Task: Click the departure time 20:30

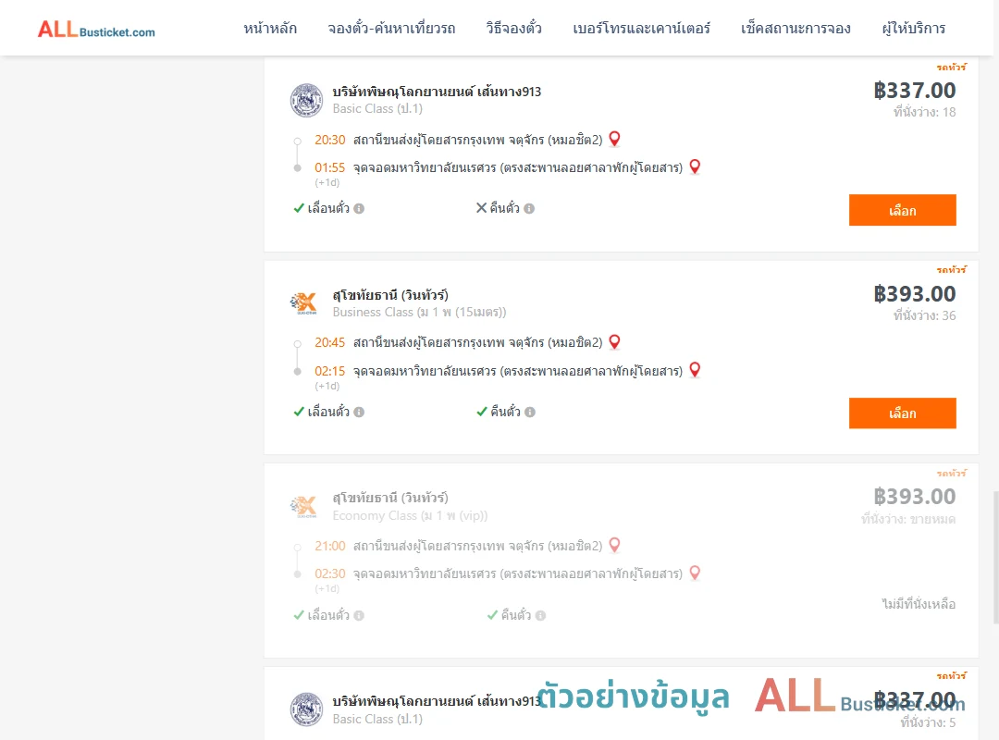Action: click(x=329, y=140)
